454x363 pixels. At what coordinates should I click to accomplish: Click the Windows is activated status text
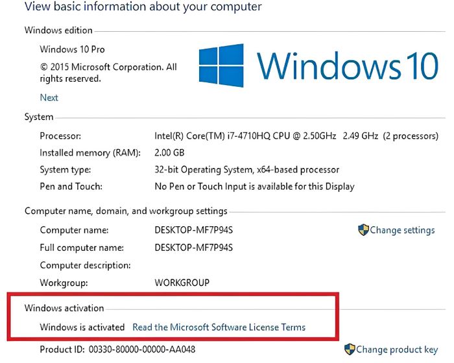[82, 327]
